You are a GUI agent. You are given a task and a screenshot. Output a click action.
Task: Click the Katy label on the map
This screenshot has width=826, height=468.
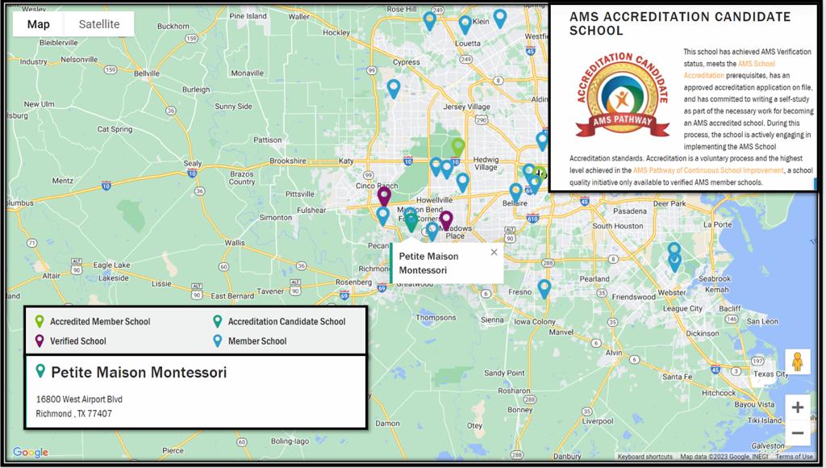coord(346,161)
